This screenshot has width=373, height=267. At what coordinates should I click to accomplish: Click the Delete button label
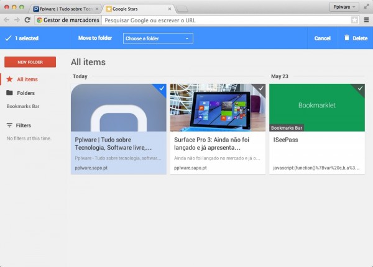(x=360, y=38)
